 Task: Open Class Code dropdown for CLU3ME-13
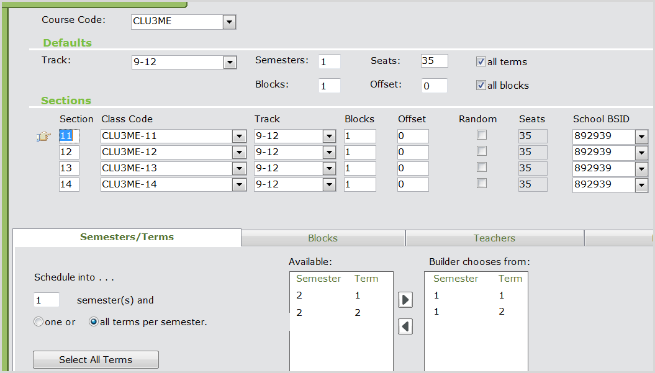[x=239, y=168]
